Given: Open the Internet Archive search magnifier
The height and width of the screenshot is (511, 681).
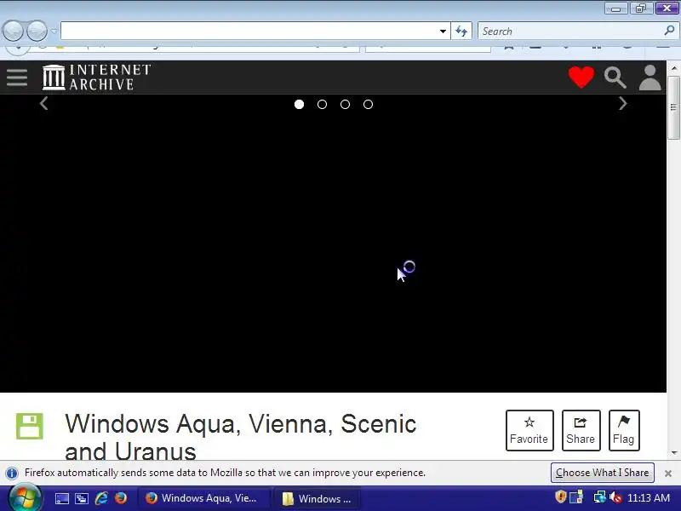Looking at the screenshot, I should tap(615, 78).
